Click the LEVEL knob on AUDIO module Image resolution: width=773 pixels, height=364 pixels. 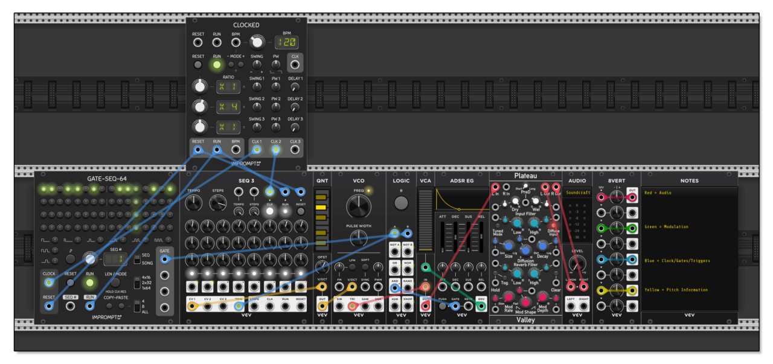tap(577, 264)
